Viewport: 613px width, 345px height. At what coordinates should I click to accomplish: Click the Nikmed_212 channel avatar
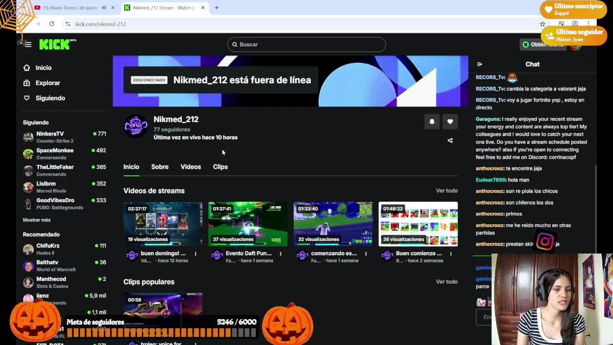click(x=136, y=126)
